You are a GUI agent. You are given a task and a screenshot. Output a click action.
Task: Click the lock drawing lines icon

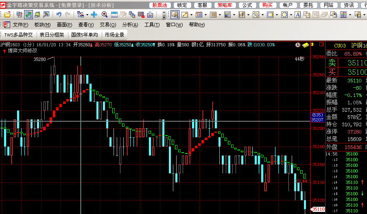pos(334,15)
